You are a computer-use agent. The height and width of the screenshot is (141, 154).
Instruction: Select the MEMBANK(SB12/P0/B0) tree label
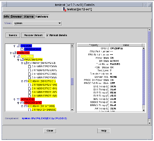(42, 63)
